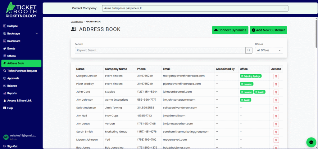The width and height of the screenshot is (318, 149).
Task: Click the Ticket Booth logo
Action: point(21,10)
